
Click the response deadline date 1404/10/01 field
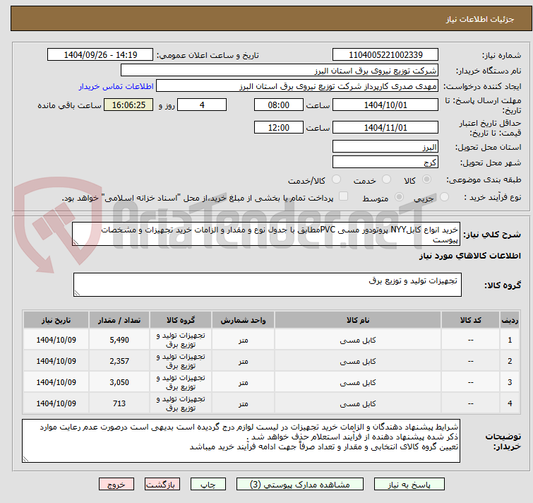(385, 105)
